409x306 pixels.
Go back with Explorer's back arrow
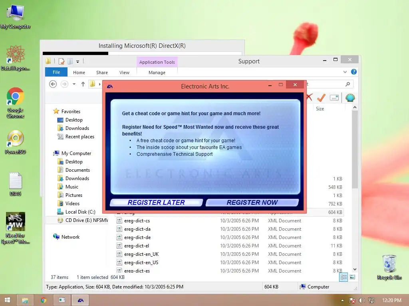[53, 84]
